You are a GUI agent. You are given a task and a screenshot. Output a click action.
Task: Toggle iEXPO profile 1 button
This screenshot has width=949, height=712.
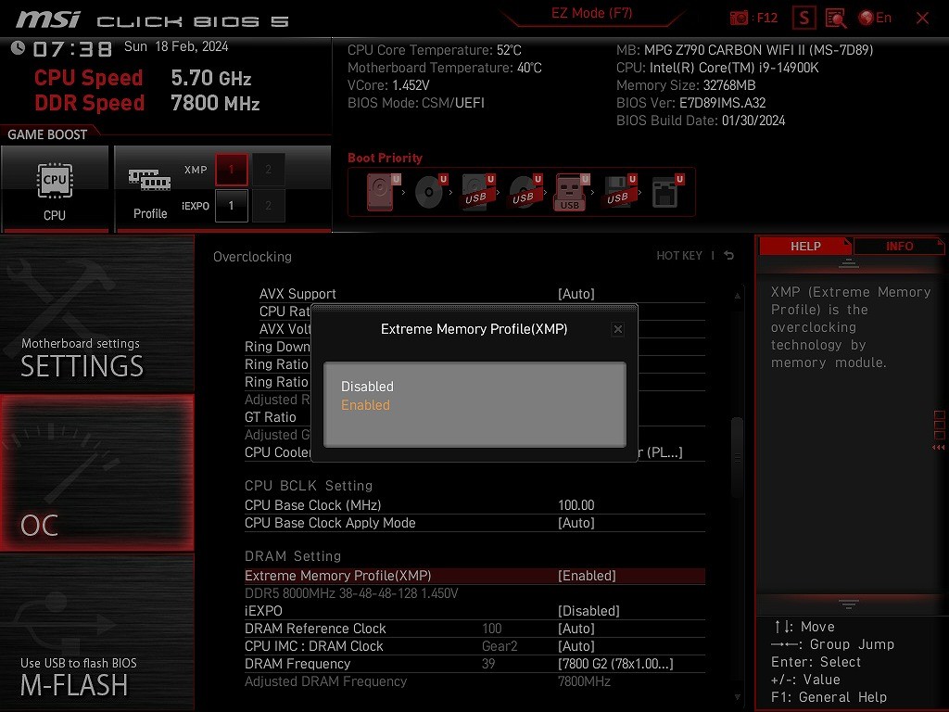click(x=232, y=206)
